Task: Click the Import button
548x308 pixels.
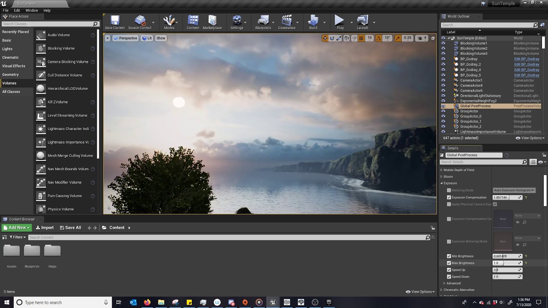Action: (45, 228)
